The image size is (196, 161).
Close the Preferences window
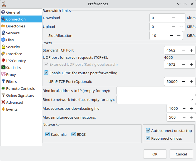click(x=192, y=4)
